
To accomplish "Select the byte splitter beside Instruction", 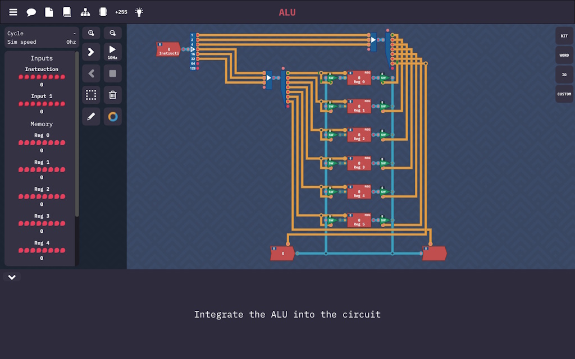I will click(x=193, y=51).
